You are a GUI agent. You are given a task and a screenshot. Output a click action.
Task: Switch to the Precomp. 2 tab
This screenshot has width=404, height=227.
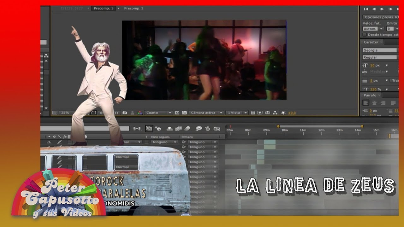pyautogui.click(x=134, y=9)
